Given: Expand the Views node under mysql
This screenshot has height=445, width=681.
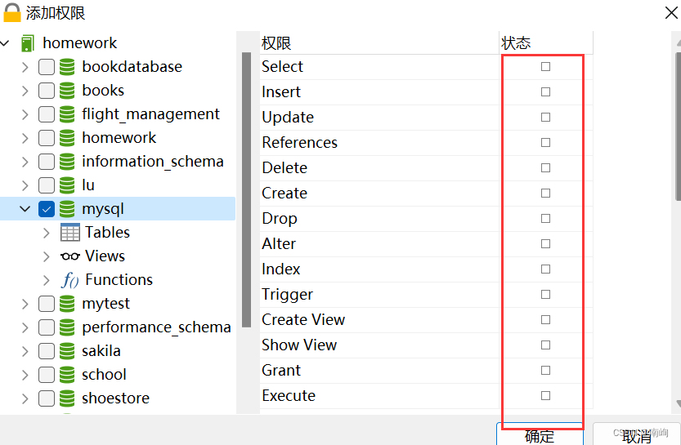Looking at the screenshot, I should pos(47,256).
